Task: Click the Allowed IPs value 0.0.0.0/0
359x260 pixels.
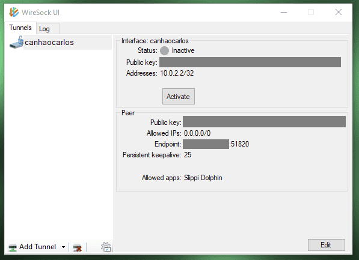Action: [x=197, y=133]
